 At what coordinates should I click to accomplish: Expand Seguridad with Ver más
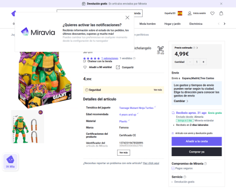[x=157, y=90]
